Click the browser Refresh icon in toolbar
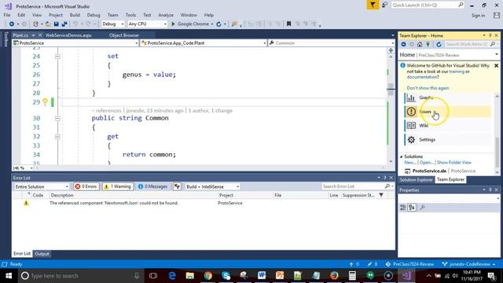The image size is (503, 283). click(218, 24)
